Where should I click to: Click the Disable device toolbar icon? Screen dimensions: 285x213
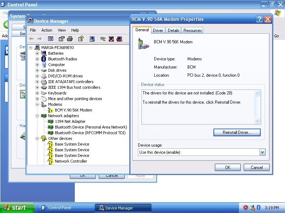click(x=119, y=39)
